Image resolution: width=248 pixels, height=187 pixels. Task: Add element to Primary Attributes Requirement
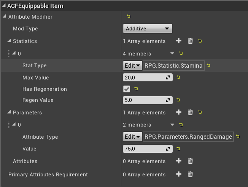point(179,174)
